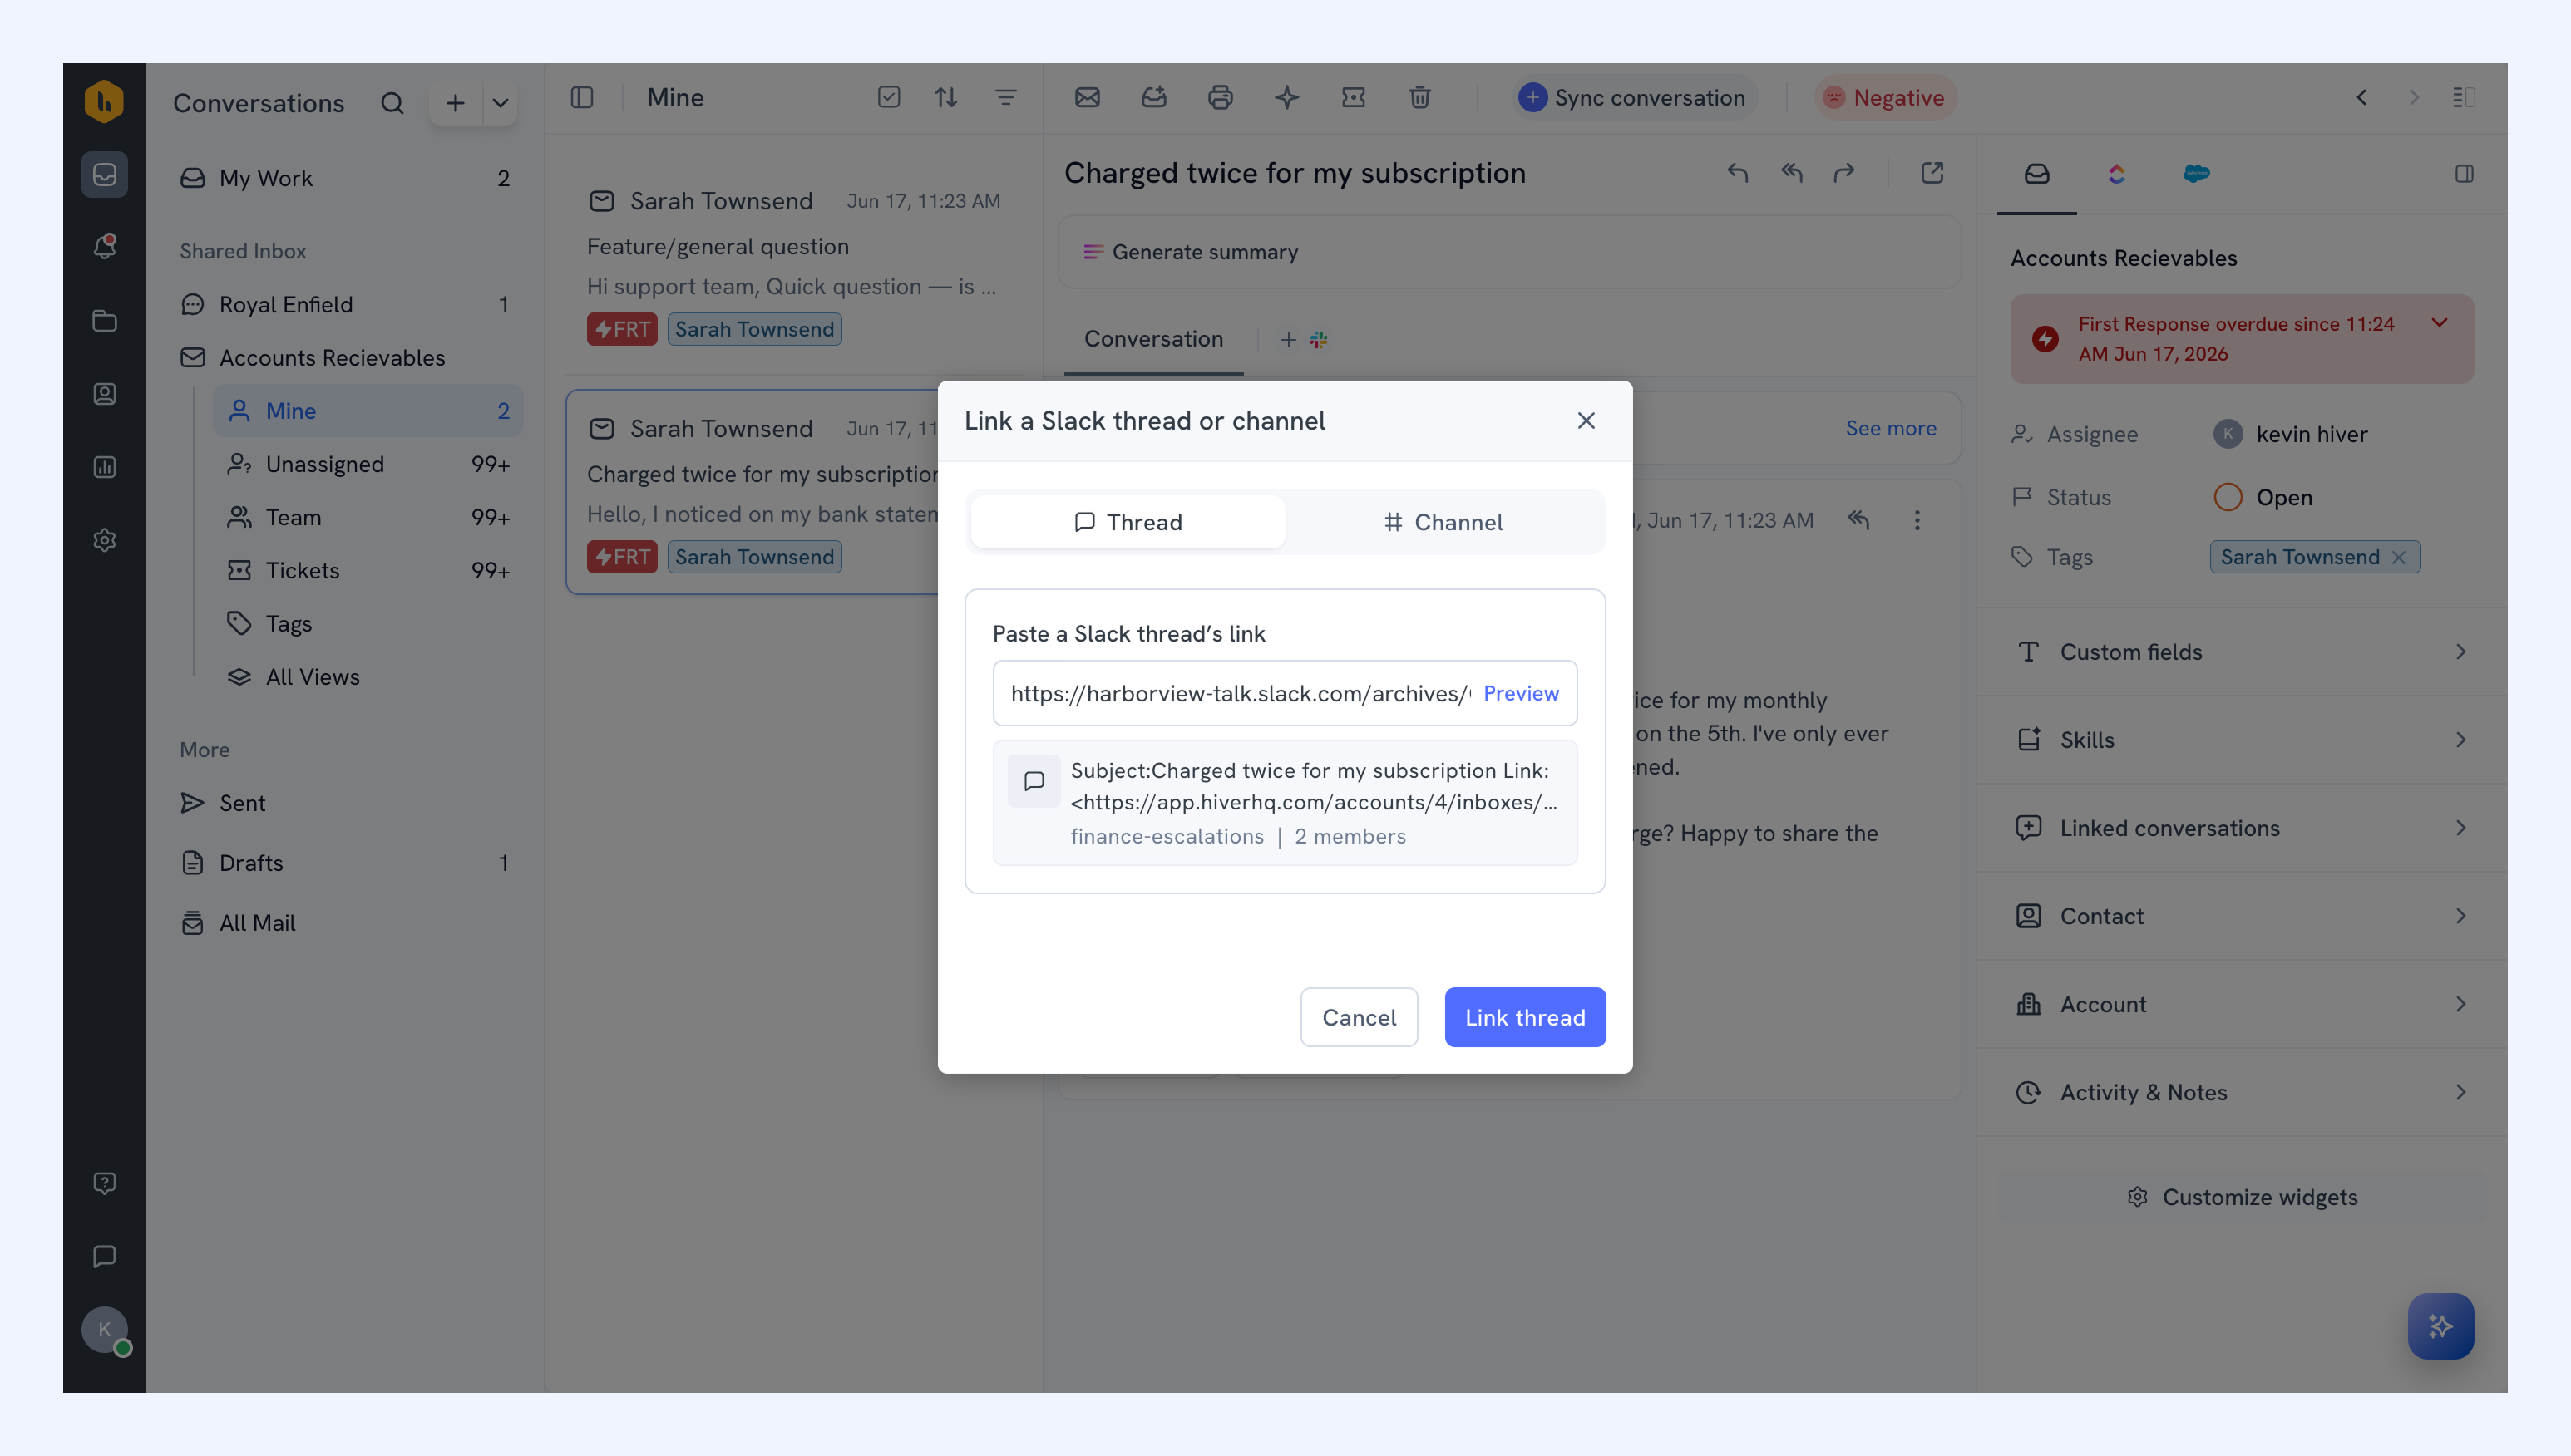
Task: Change assignee kevin hiver
Action: click(2291, 434)
